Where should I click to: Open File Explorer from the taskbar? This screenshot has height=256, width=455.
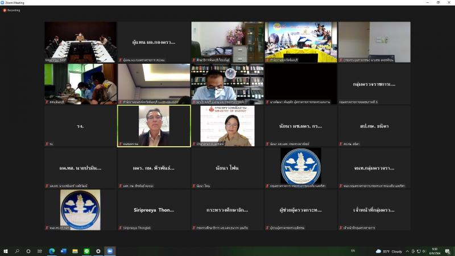tap(75, 251)
